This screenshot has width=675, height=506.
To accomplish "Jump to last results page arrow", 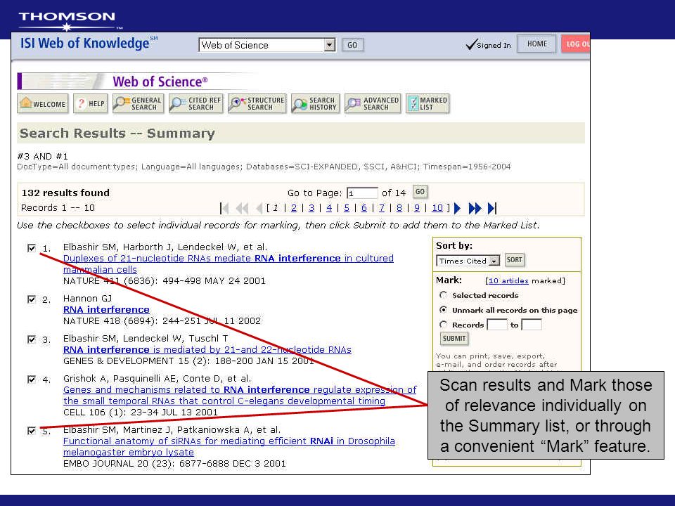I will point(492,208).
